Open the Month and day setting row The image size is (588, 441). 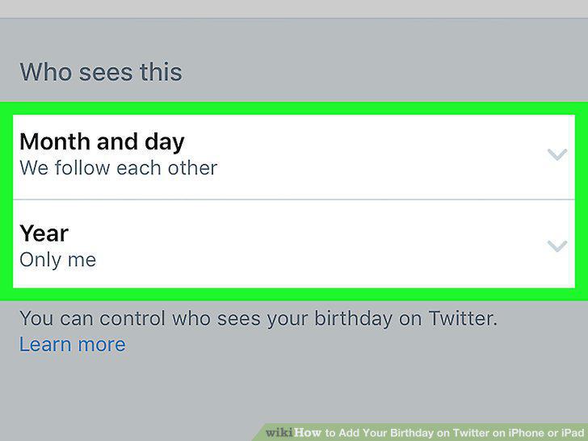pos(294,157)
